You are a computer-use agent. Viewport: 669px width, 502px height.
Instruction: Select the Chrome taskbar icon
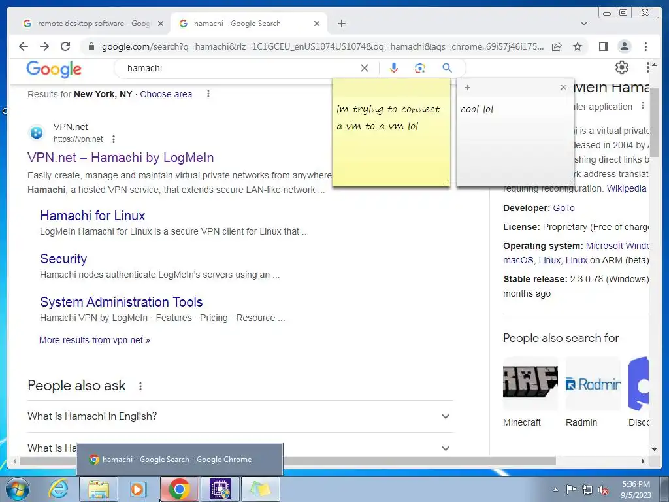(x=179, y=489)
